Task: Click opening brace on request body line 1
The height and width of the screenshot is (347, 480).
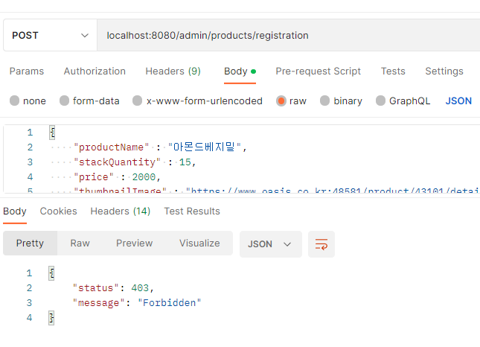Action: coord(52,133)
